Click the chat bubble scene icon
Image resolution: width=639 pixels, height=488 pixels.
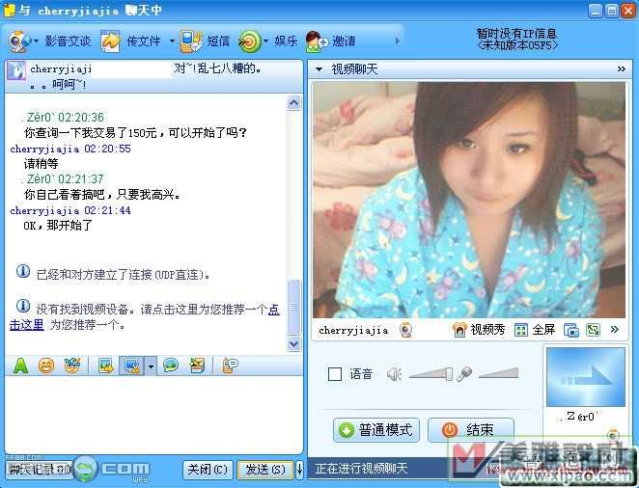(170, 366)
